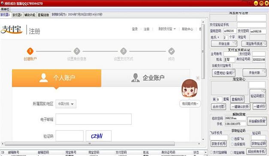Open the 中国大陆 country dropdown

tap(66, 104)
